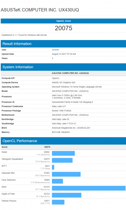Click the Microsoft Windows 10 Home operating system value
This screenshot has height=210, width=126.
[x=77, y=87]
